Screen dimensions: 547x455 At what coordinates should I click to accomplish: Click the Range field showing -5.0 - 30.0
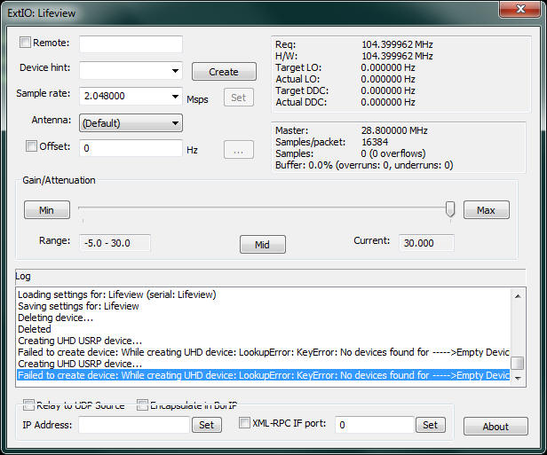pos(115,243)
